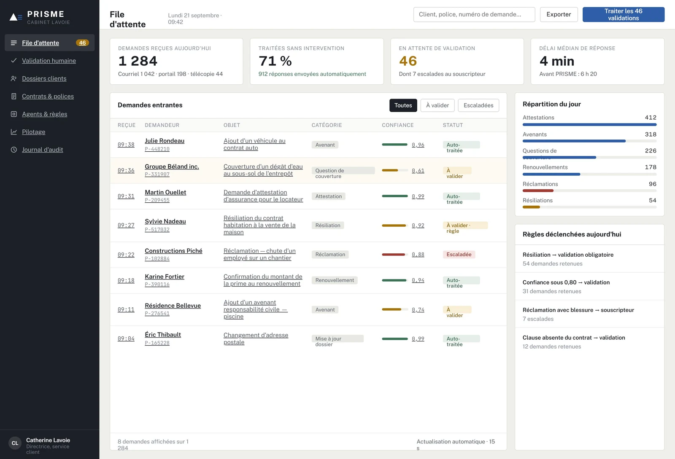This screenshot has width=675, height=459.
Task: Click the File d'attente list icon
Action: pyautogui.click(x=14, y=43)
